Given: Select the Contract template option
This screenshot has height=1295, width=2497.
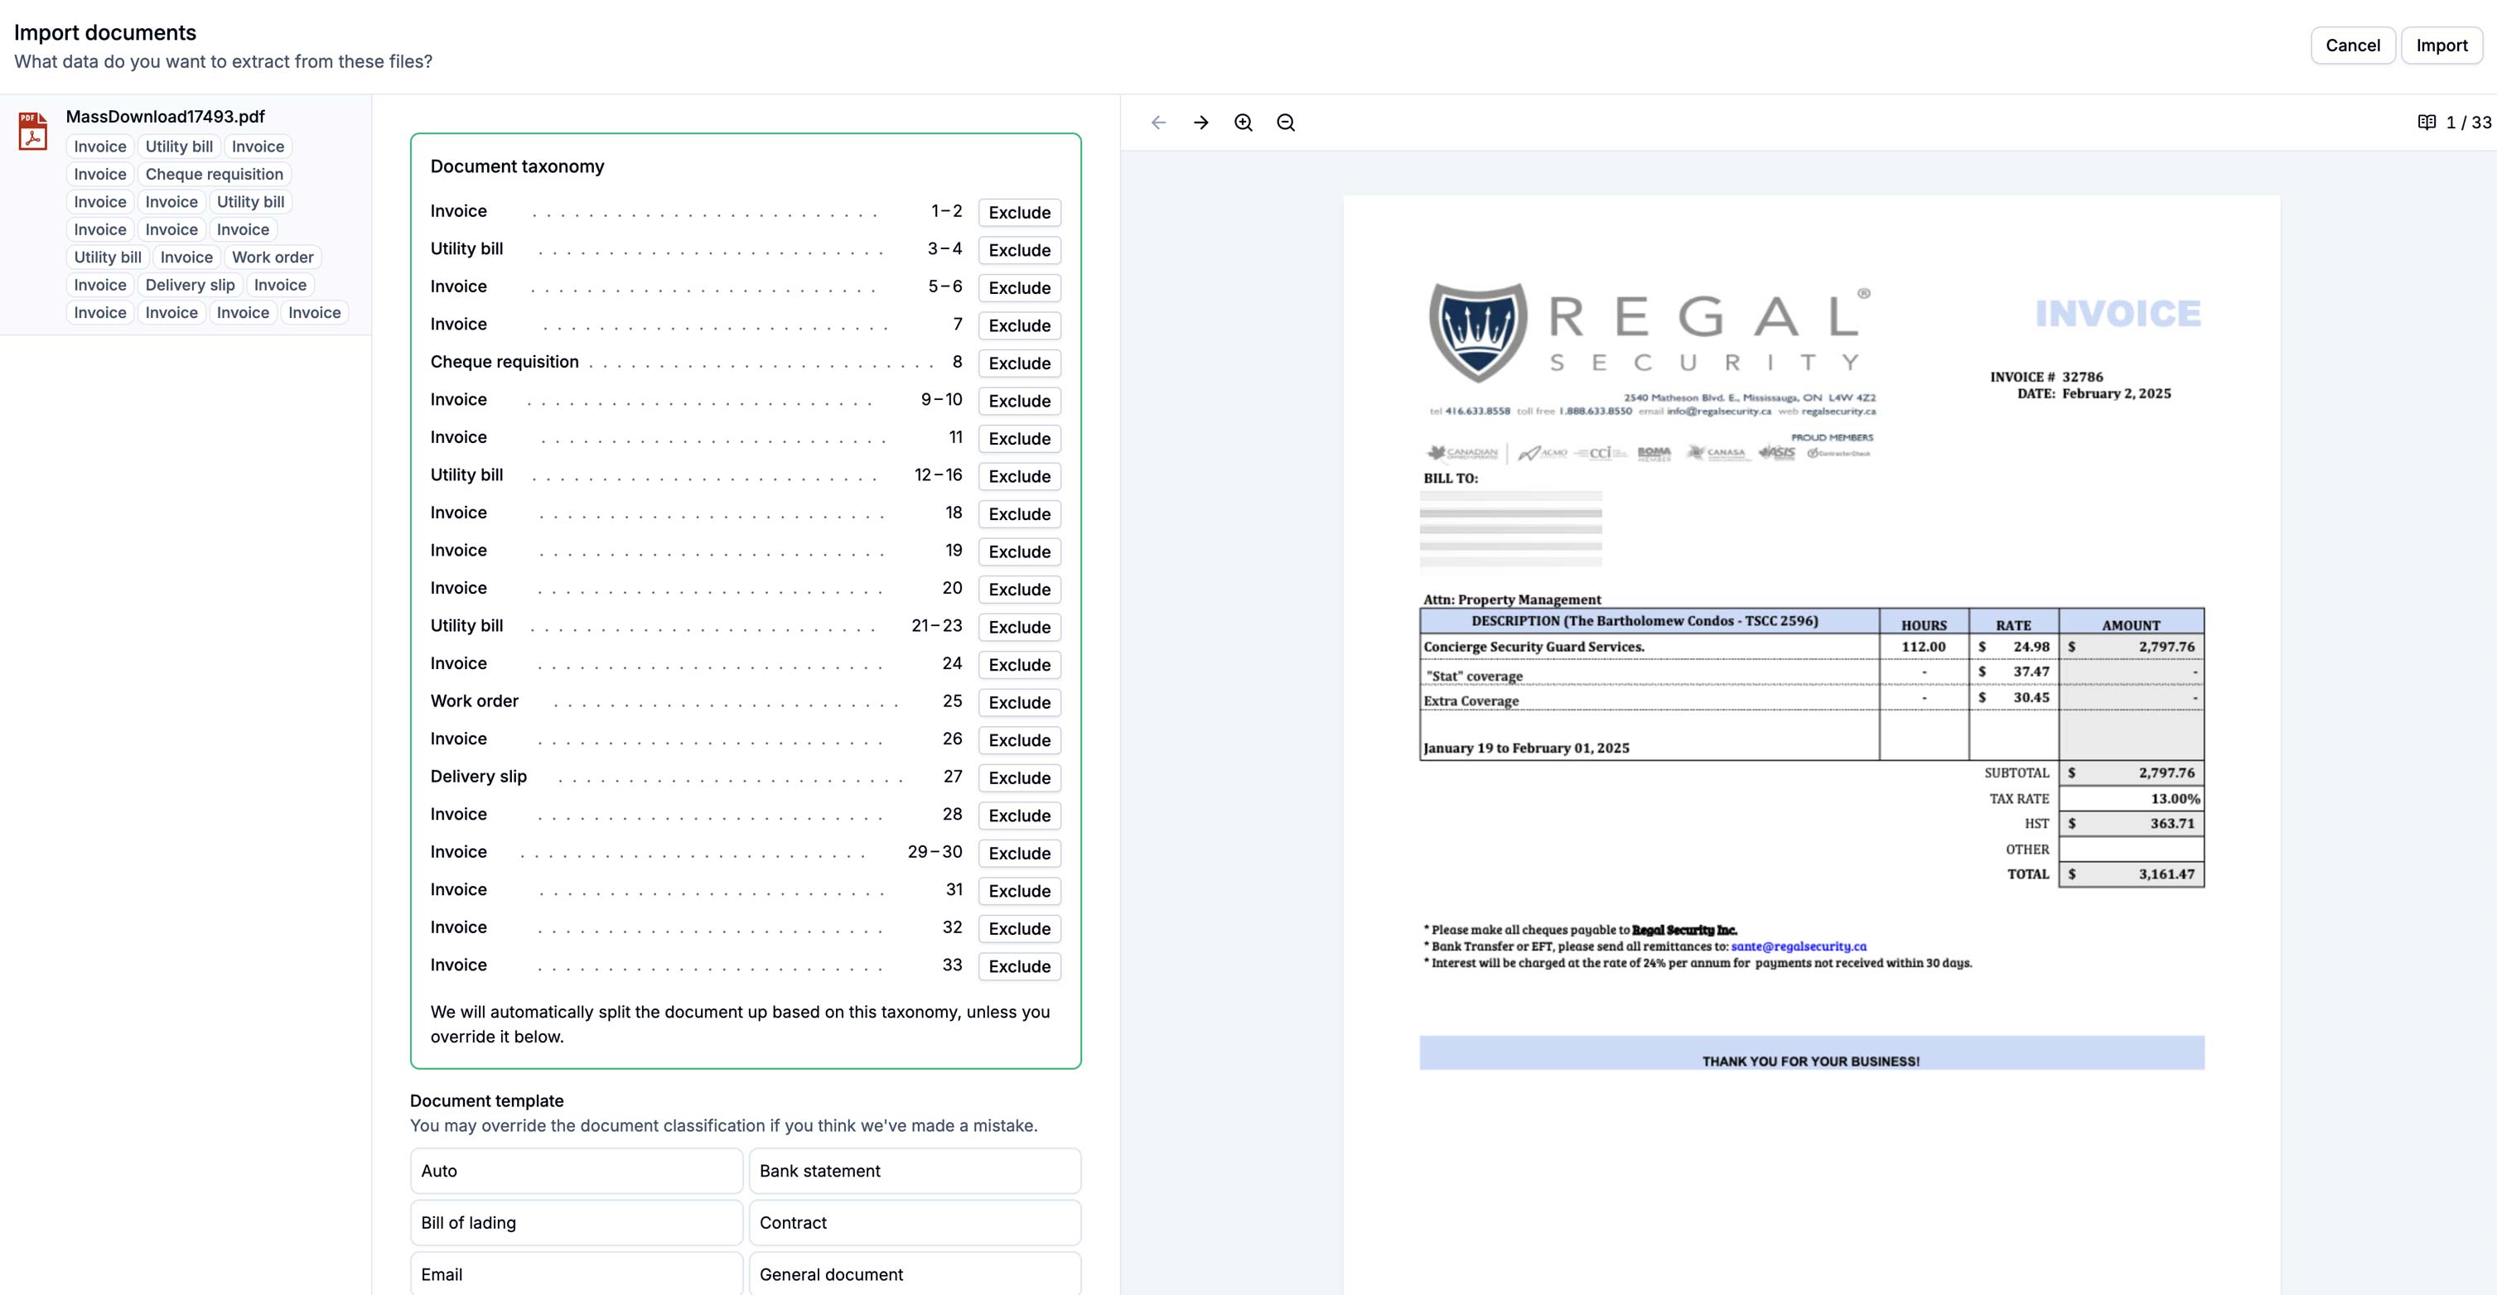Looking at the screenshot, I should coord(914,1222).
